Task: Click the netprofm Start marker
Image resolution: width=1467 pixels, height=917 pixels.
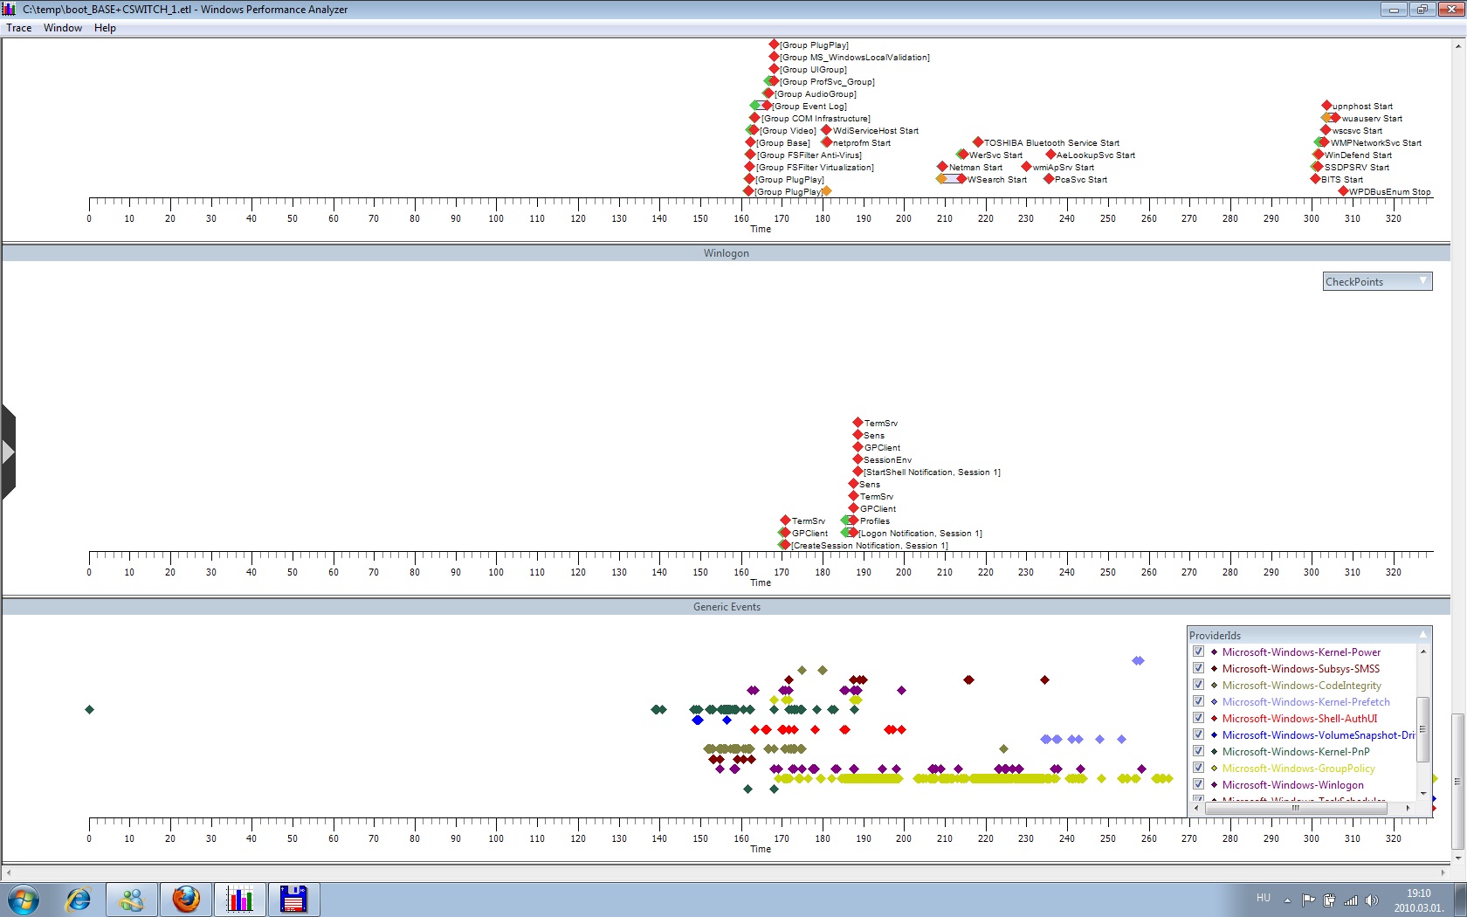Action: click(826, 142)
